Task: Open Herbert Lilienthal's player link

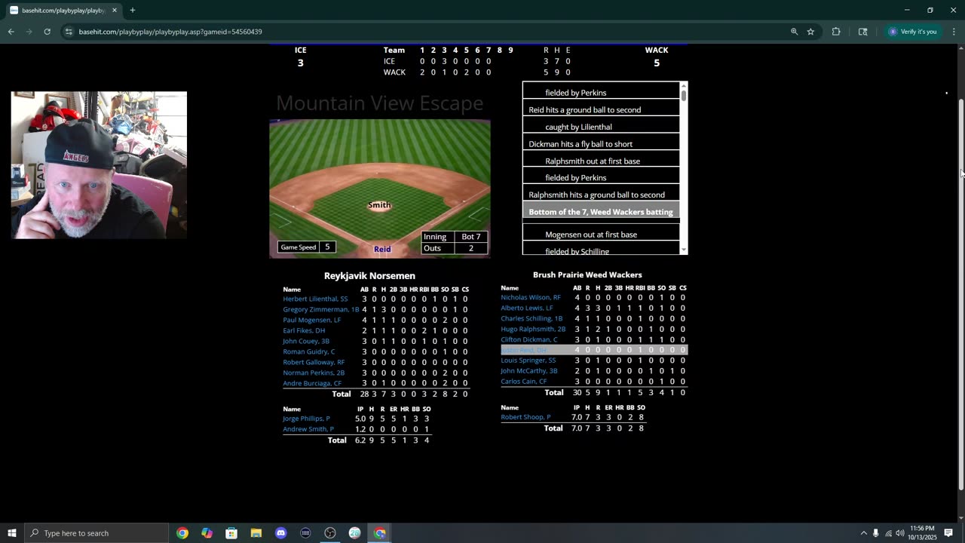Action: [315, 299]
